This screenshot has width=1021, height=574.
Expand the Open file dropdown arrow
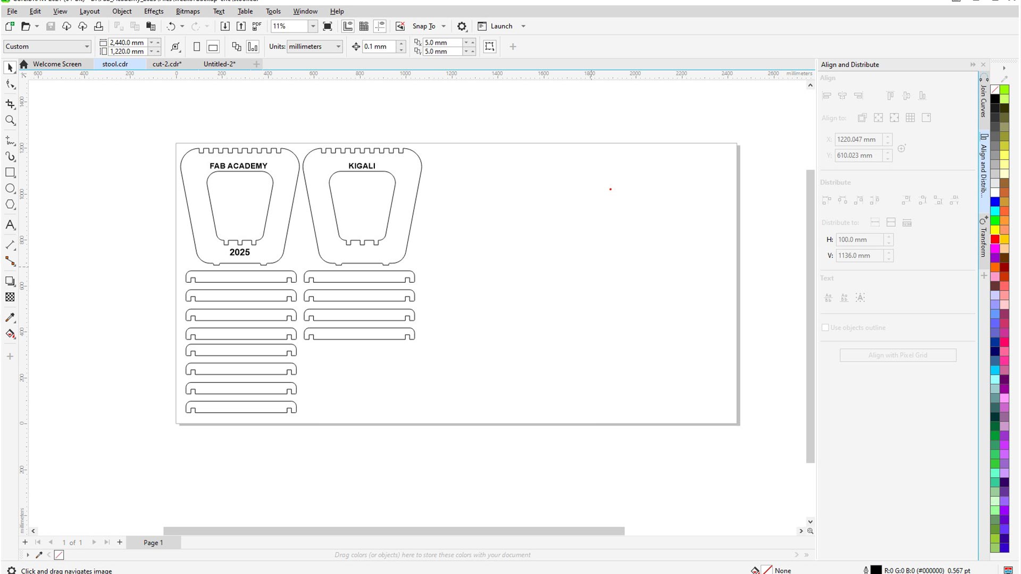click(x=37, y=26)
